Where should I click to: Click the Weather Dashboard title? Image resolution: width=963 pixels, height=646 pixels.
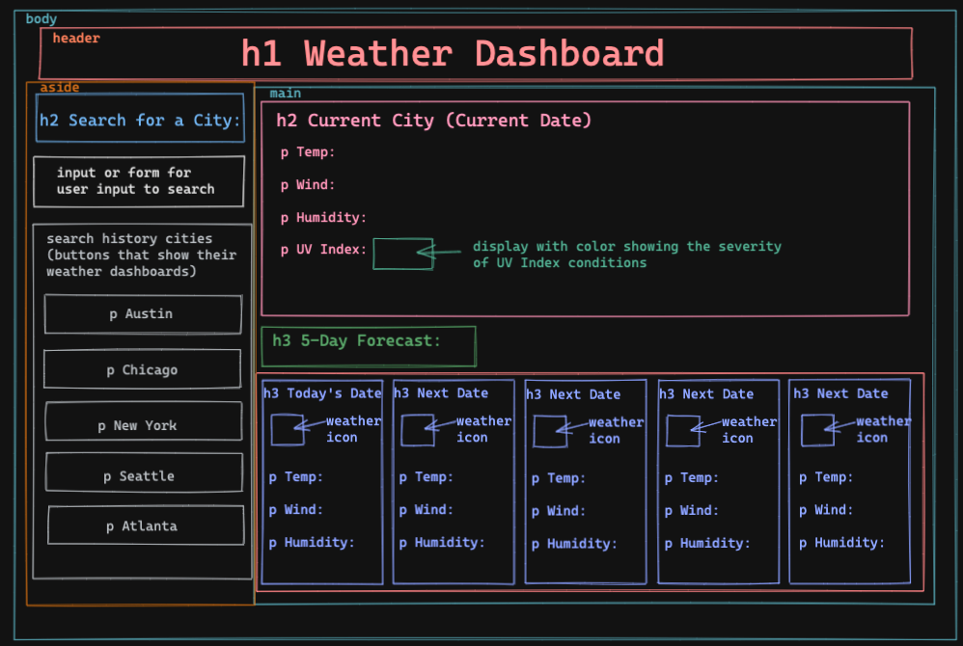pyautogui.click(x=454, y=53)
